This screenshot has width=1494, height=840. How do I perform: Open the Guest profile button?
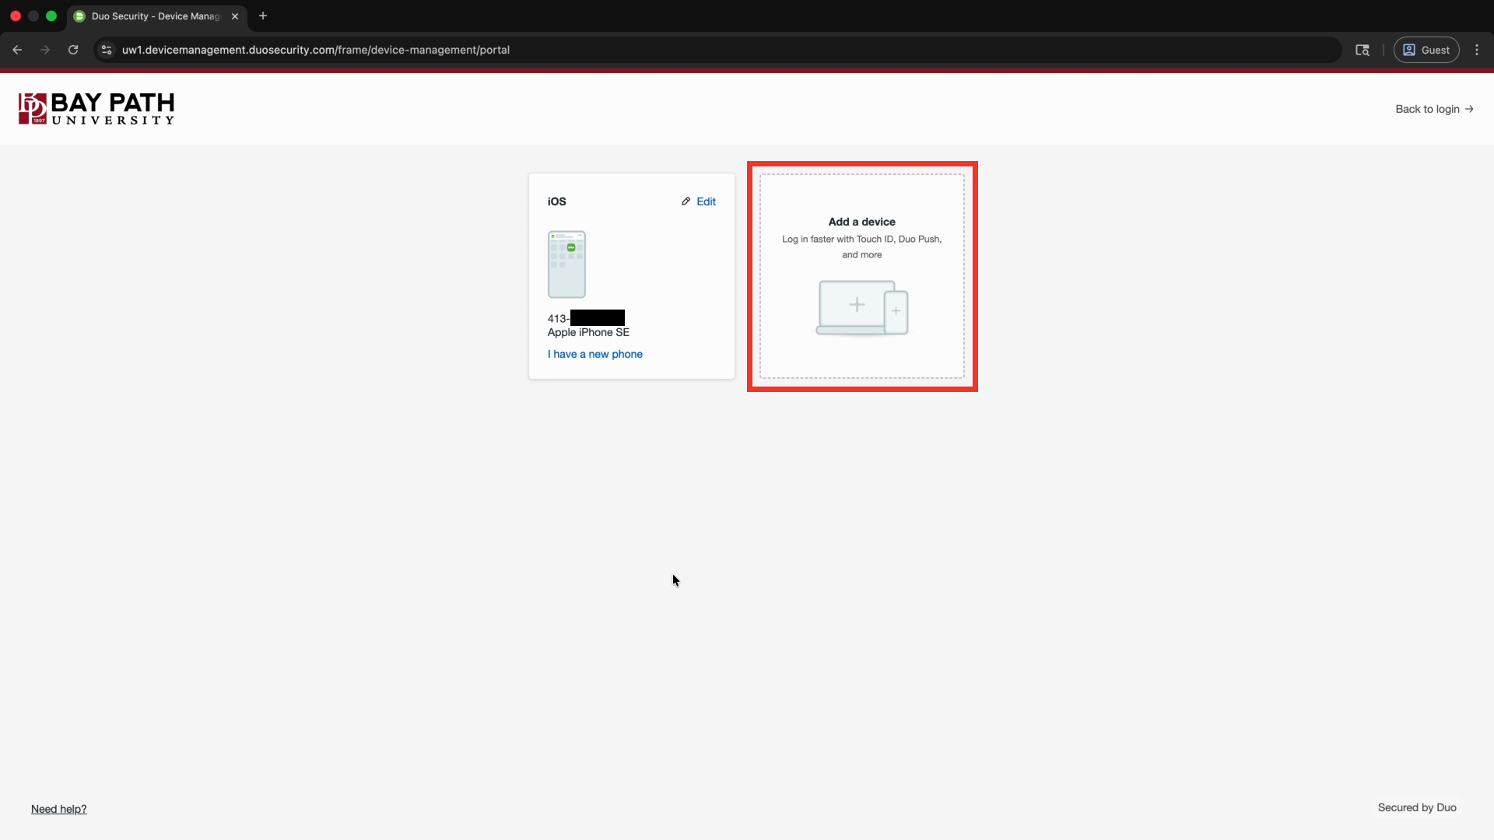coord(1426,50)
